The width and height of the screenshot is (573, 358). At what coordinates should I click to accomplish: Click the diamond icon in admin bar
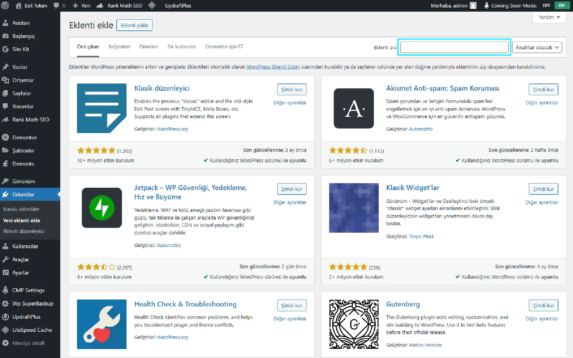pos(152,5)
